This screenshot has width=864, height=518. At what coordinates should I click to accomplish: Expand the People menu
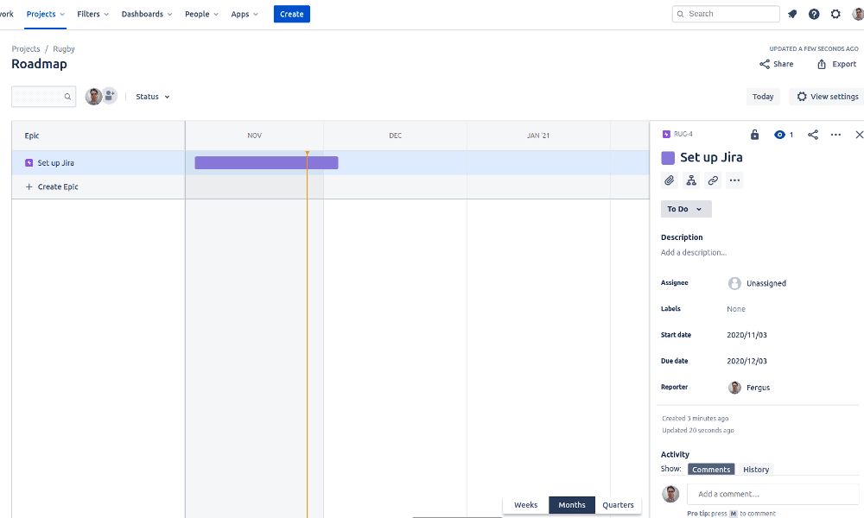201,15
